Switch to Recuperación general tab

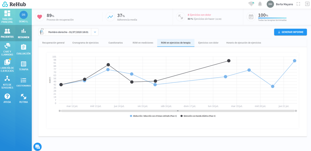click(53, 43)
